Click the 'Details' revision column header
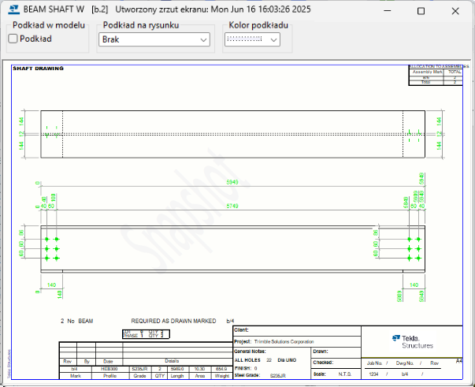Viewport: 475px width, 387px height. [x=172, y=361]
